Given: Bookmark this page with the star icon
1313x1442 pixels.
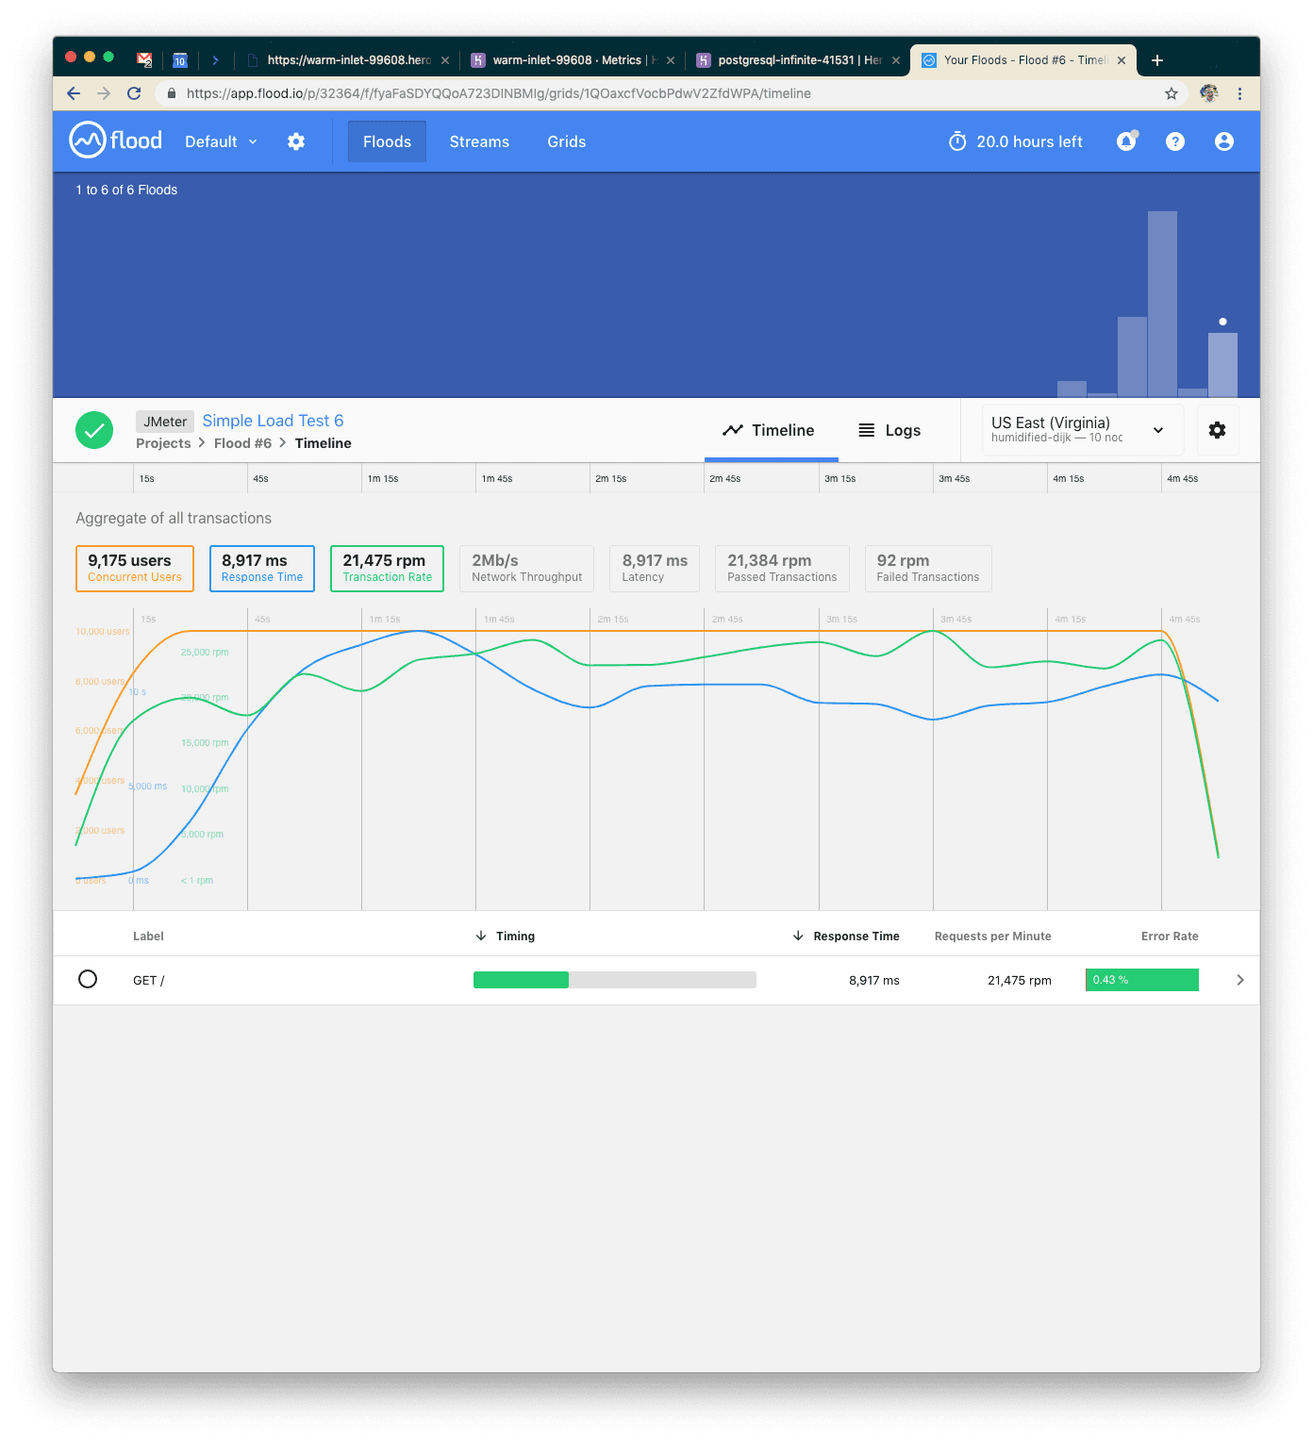Looking at the screenshot, I should [1171, 93].
